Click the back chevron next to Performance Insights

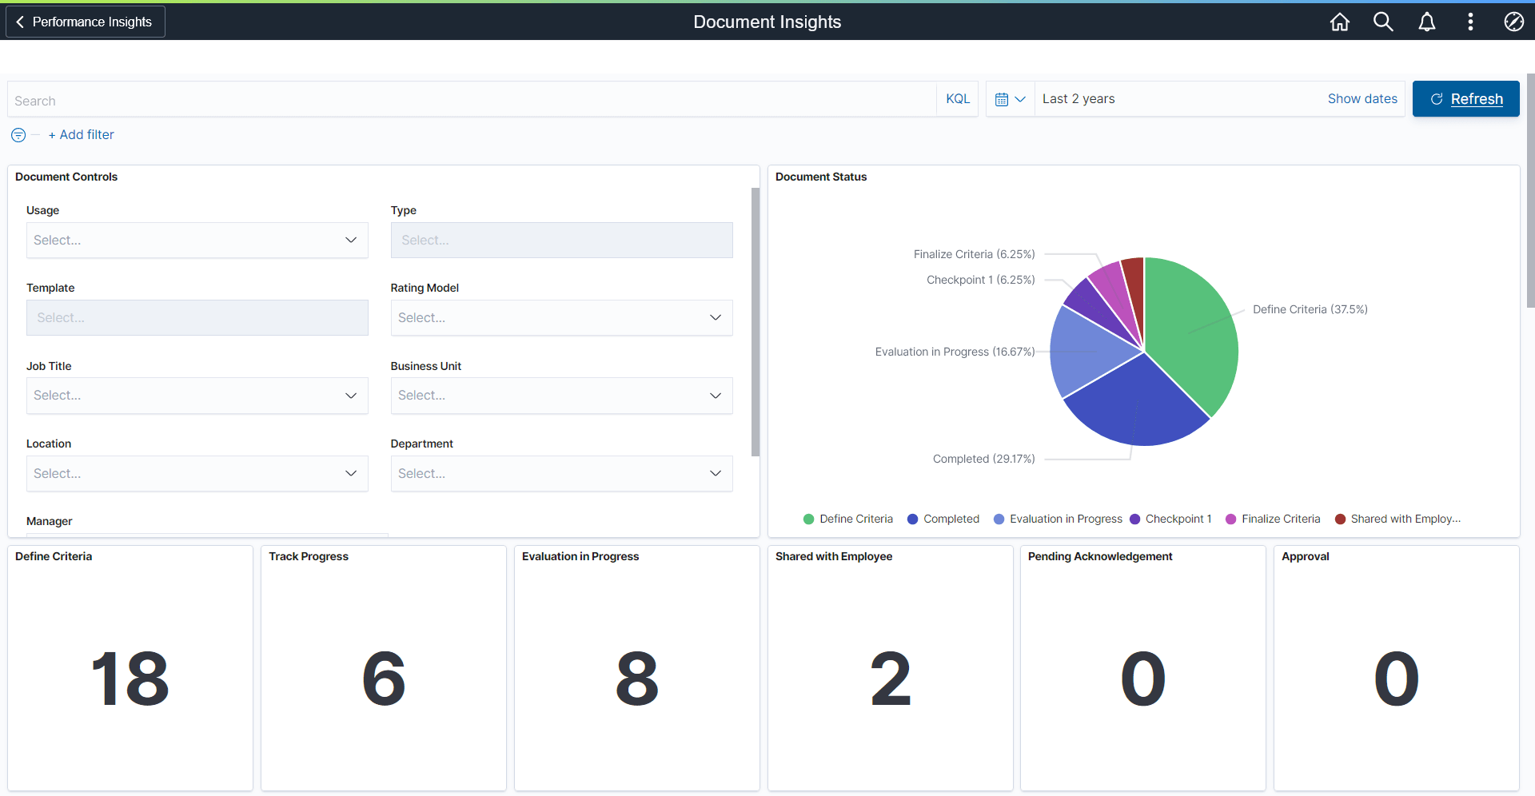point(20,21)
